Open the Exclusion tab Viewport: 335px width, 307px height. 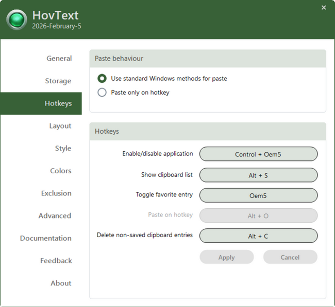(56, 193)
